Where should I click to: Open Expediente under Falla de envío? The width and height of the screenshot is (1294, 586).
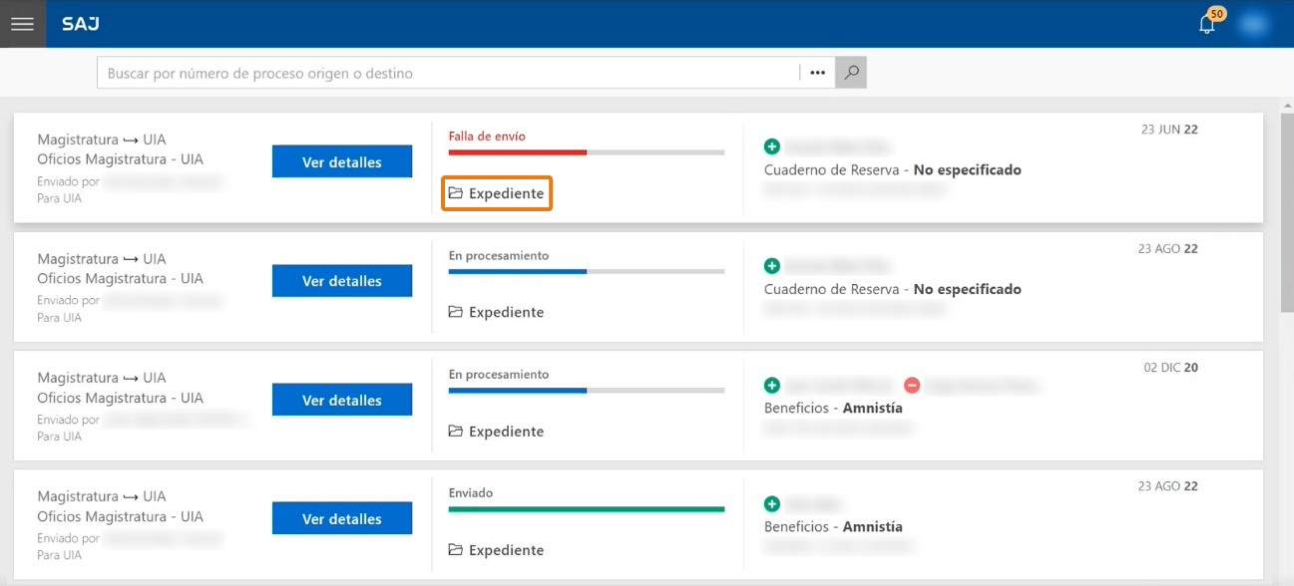497,193
